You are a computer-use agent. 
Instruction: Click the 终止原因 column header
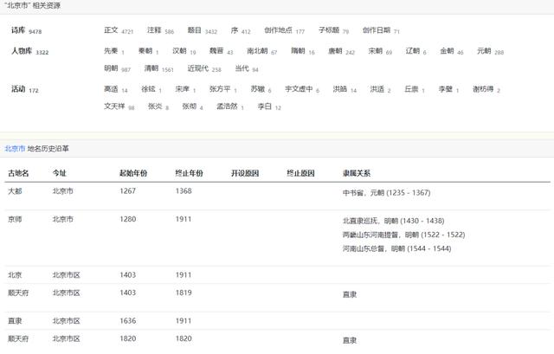click(x=300, y=173)
